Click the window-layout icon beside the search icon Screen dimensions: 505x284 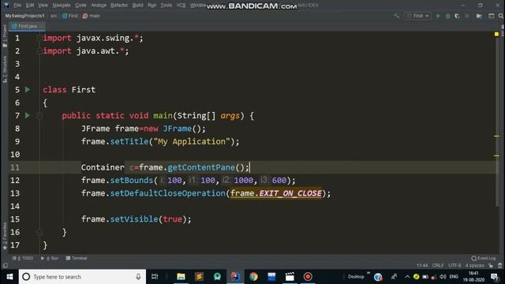(491, 16)
